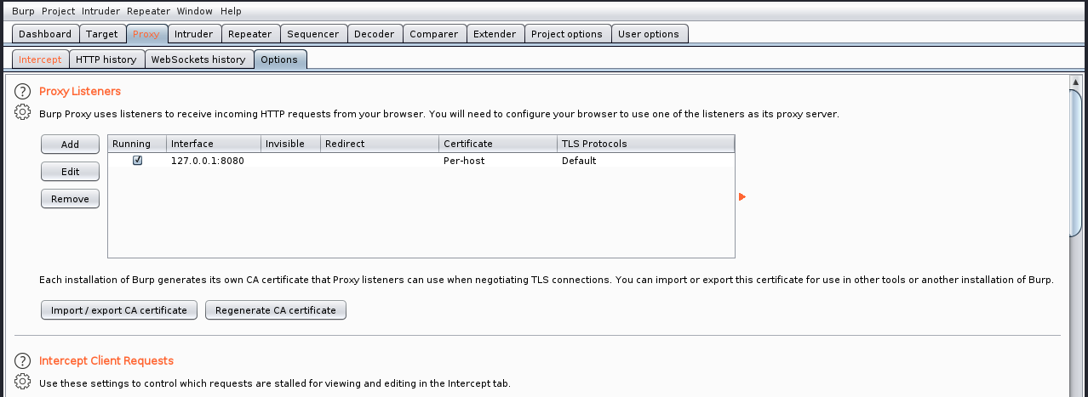
Task: Open help for Proxy Listeners section
Action: point(23,91)
